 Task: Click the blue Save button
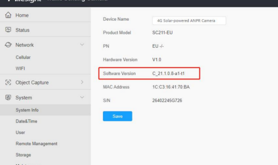click(x=118, y=116)
